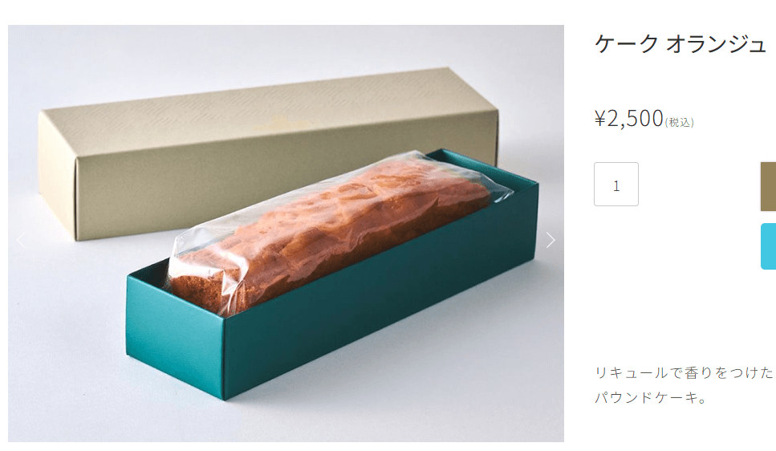Click the パウンドケーキ description line
776x451 pixels.
[x=651, y=397]
